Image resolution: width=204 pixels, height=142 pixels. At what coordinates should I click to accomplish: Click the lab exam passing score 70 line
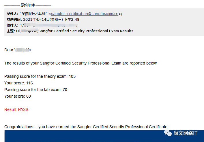(36, 90)
